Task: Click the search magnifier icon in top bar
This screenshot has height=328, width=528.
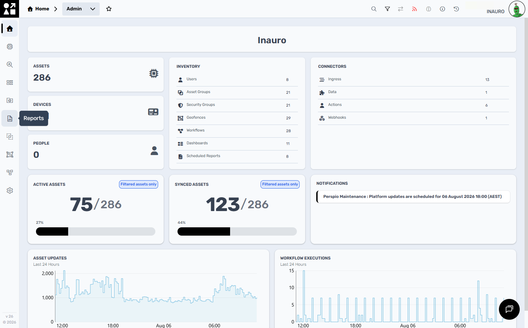Action: coord(374,9)
